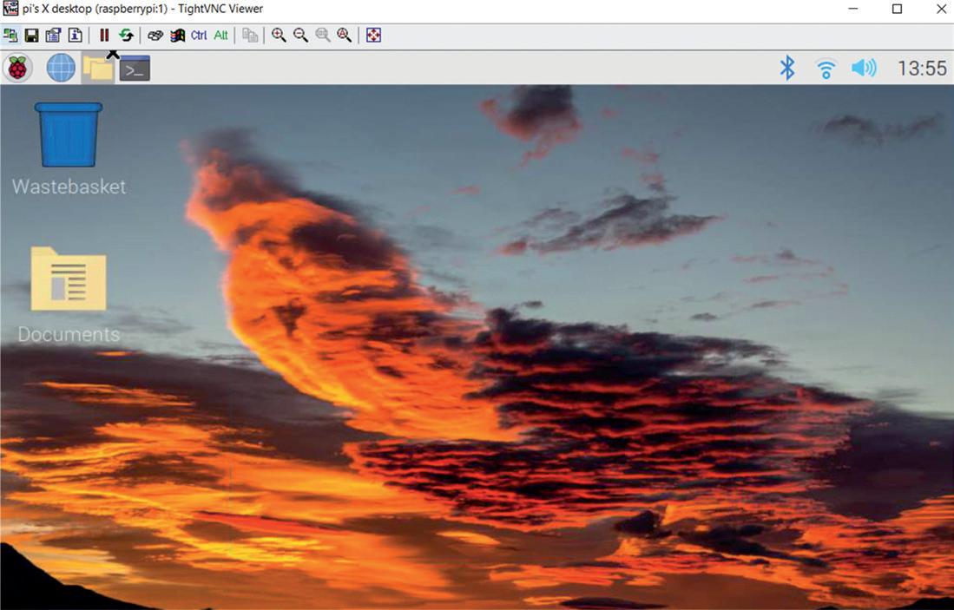
Task: Close the TightVNC Viewer window
Action: [x=941, y=9]
